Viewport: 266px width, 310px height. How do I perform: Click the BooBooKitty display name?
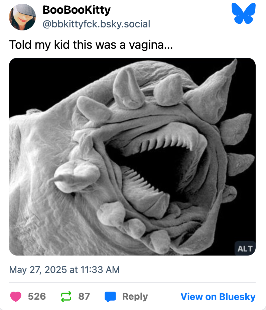click(x=77, y=10)
